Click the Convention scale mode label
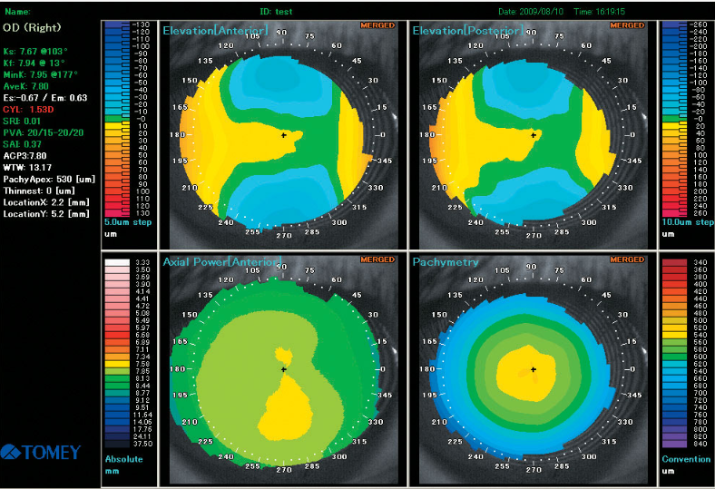The width and height of the screenshot is (715, 489). point(685,458)
